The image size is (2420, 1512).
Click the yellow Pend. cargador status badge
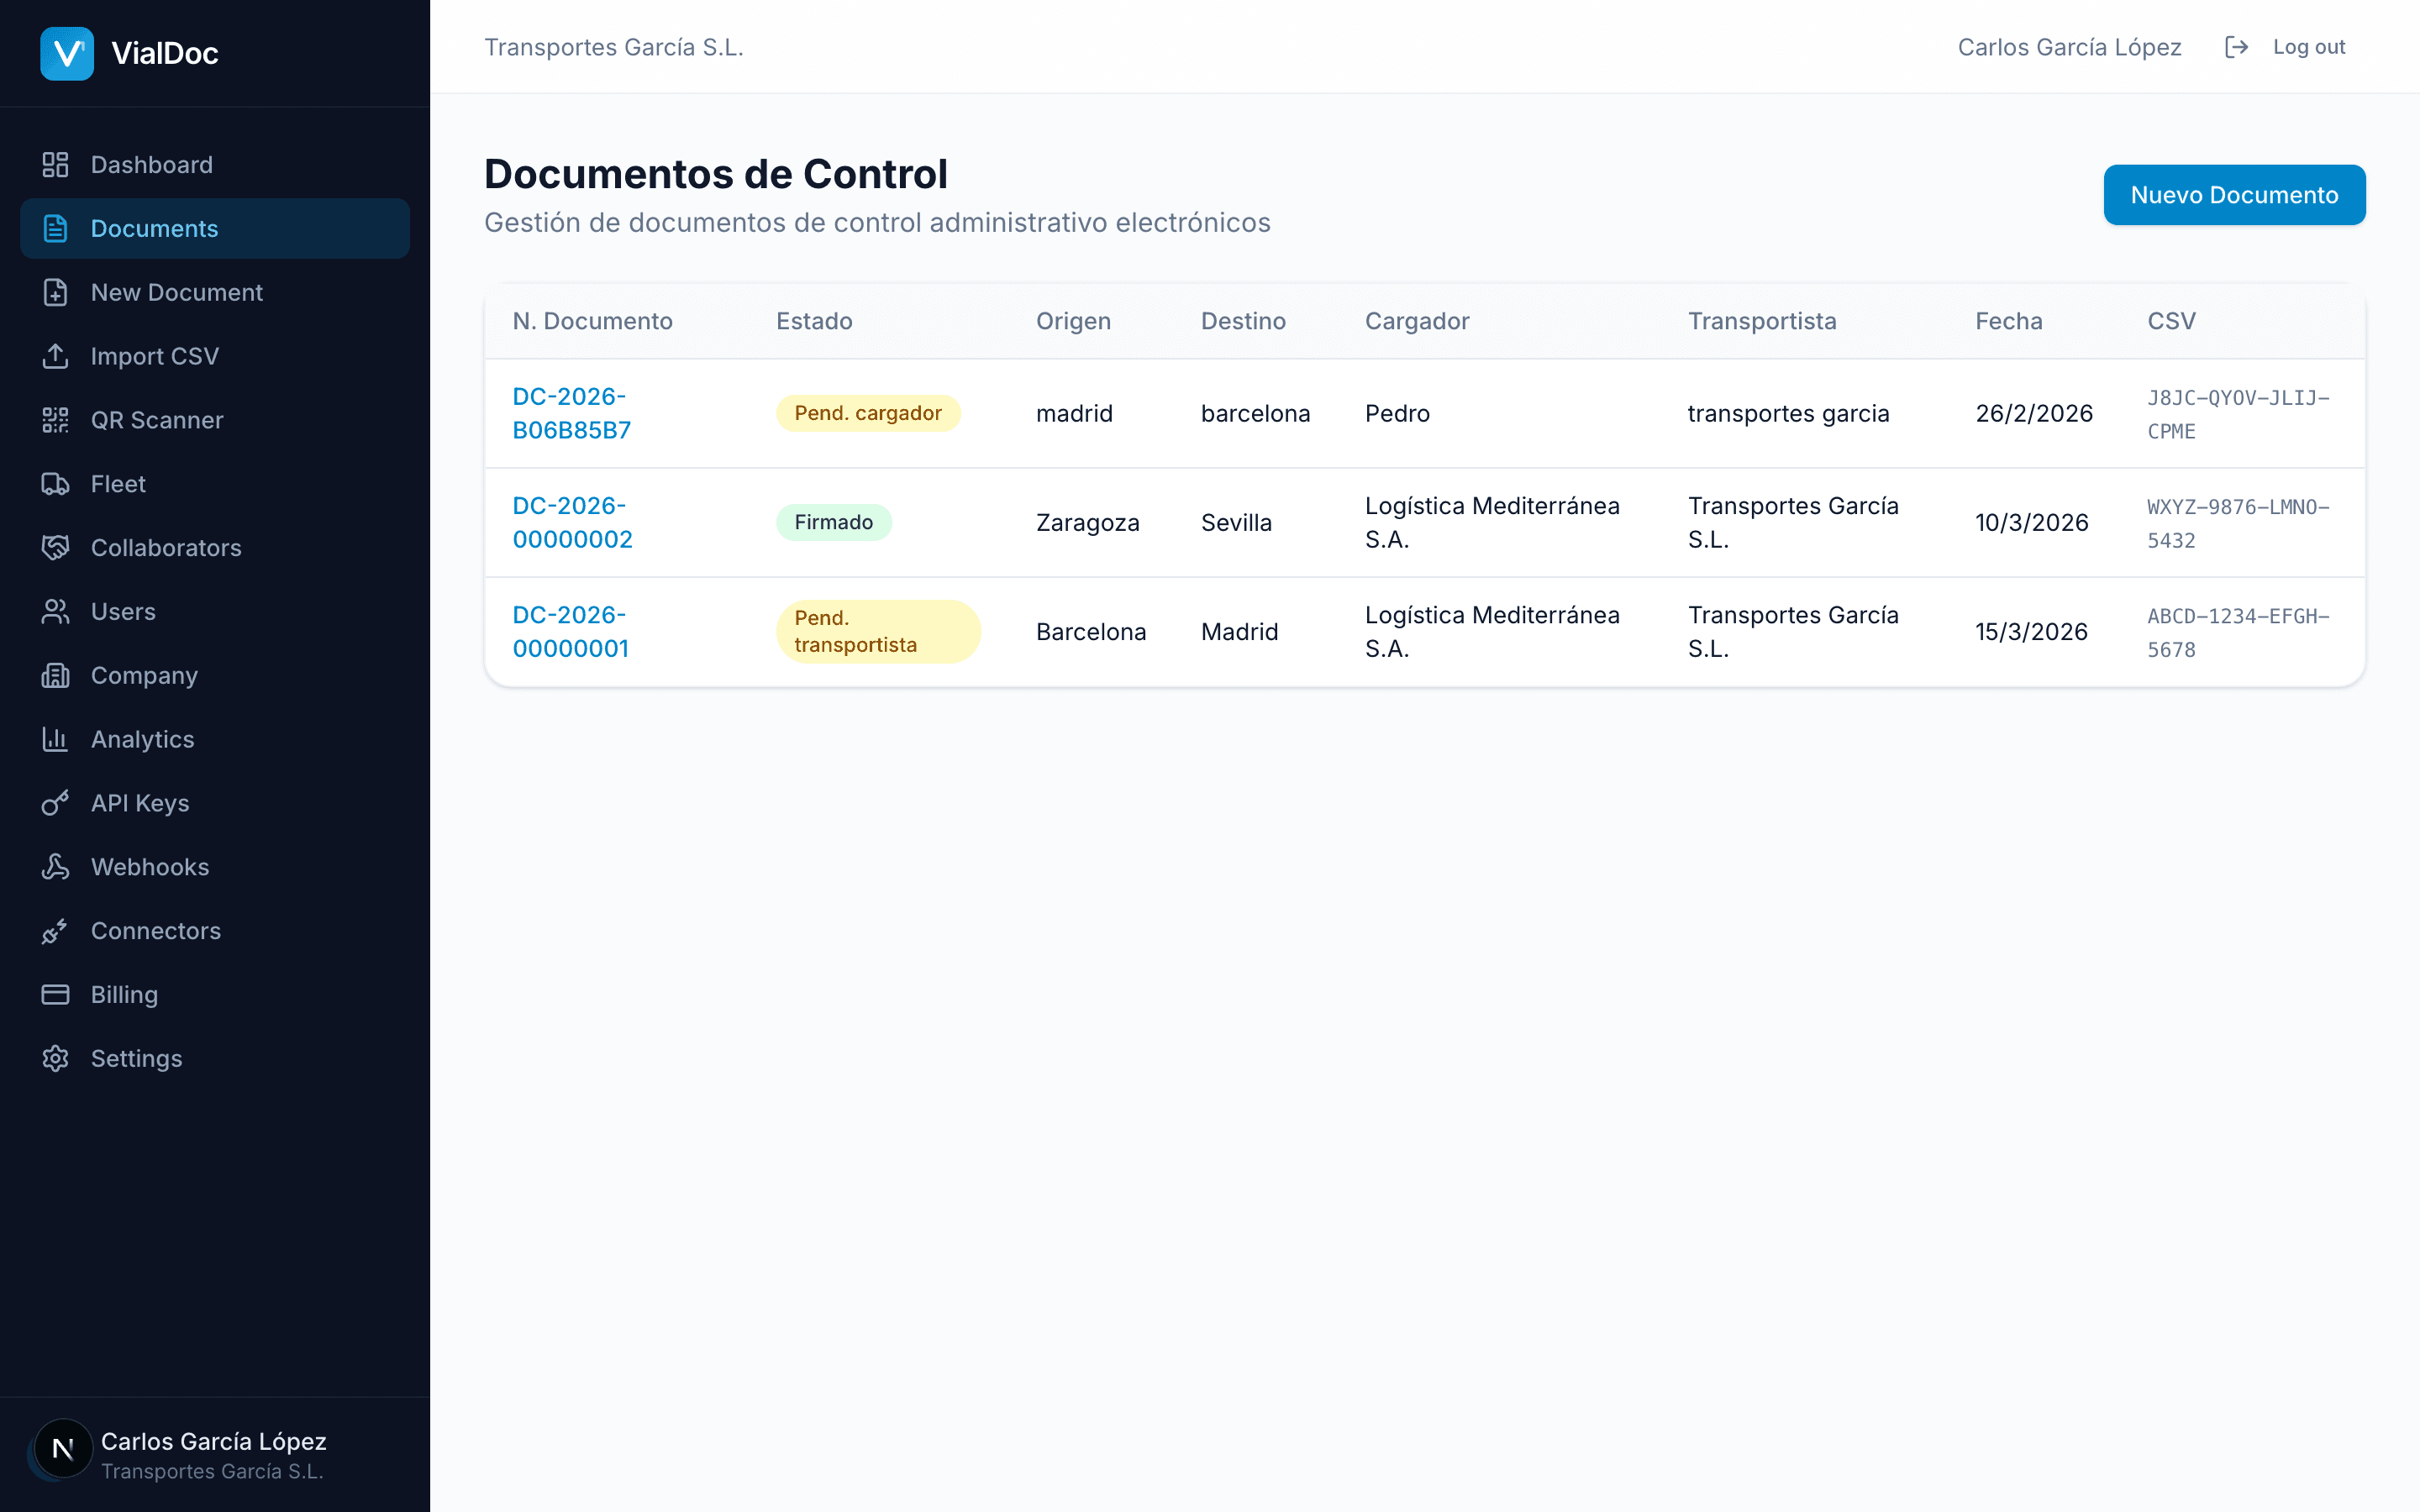[x=868, y=412]
